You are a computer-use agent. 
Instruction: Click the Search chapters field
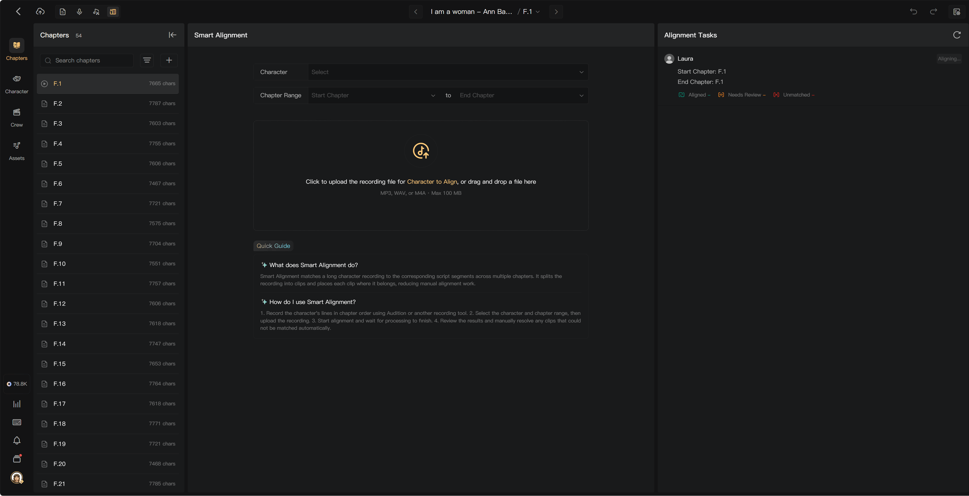point(87,60)
